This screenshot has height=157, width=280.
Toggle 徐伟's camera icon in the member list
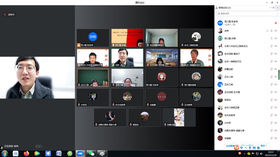point(276,30)
